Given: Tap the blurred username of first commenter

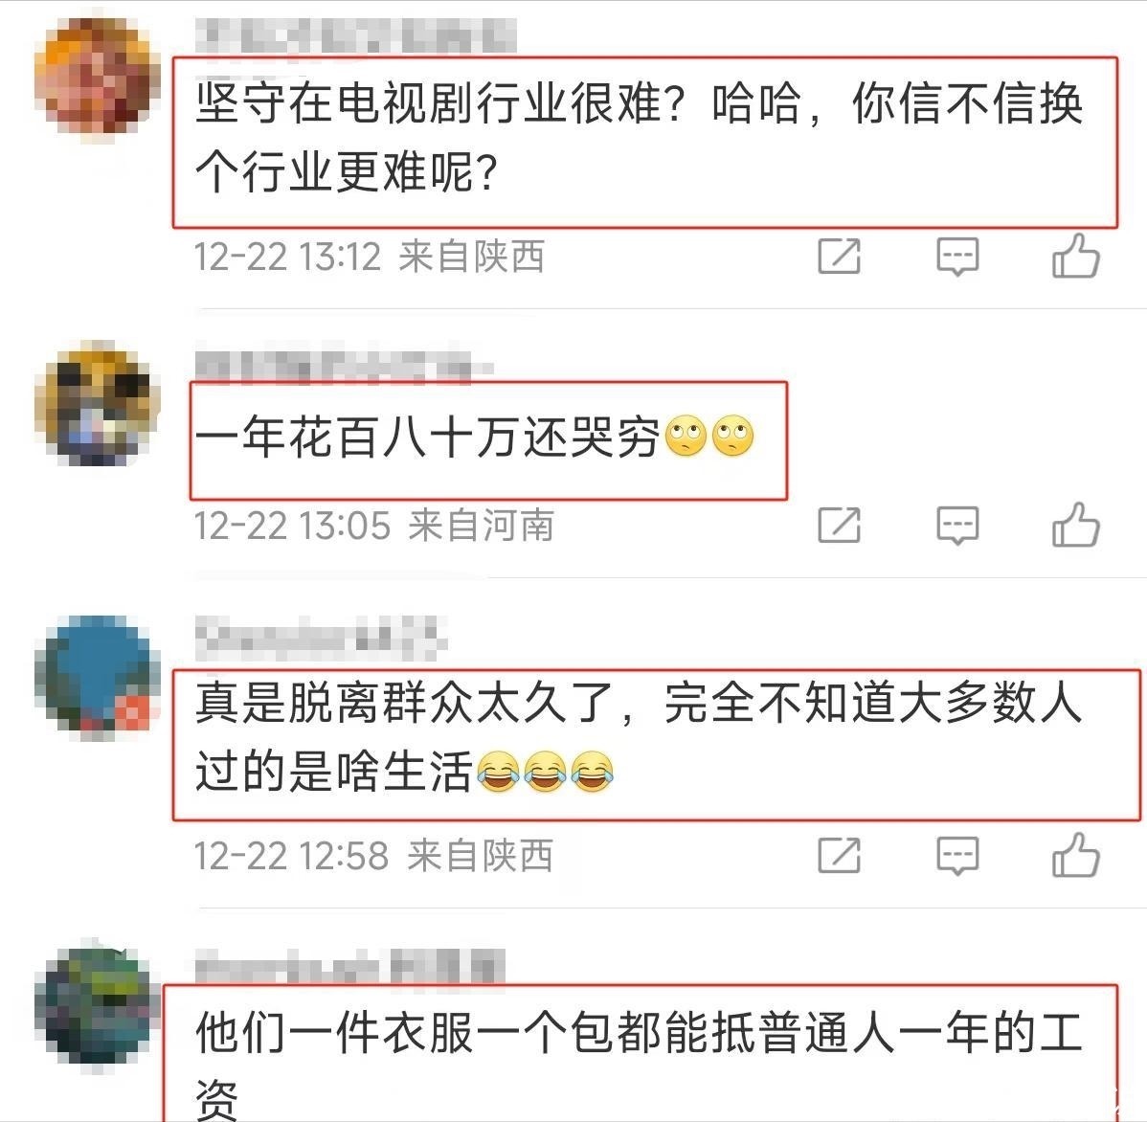Looking at the screenshot, I should [x=355, y=35].
